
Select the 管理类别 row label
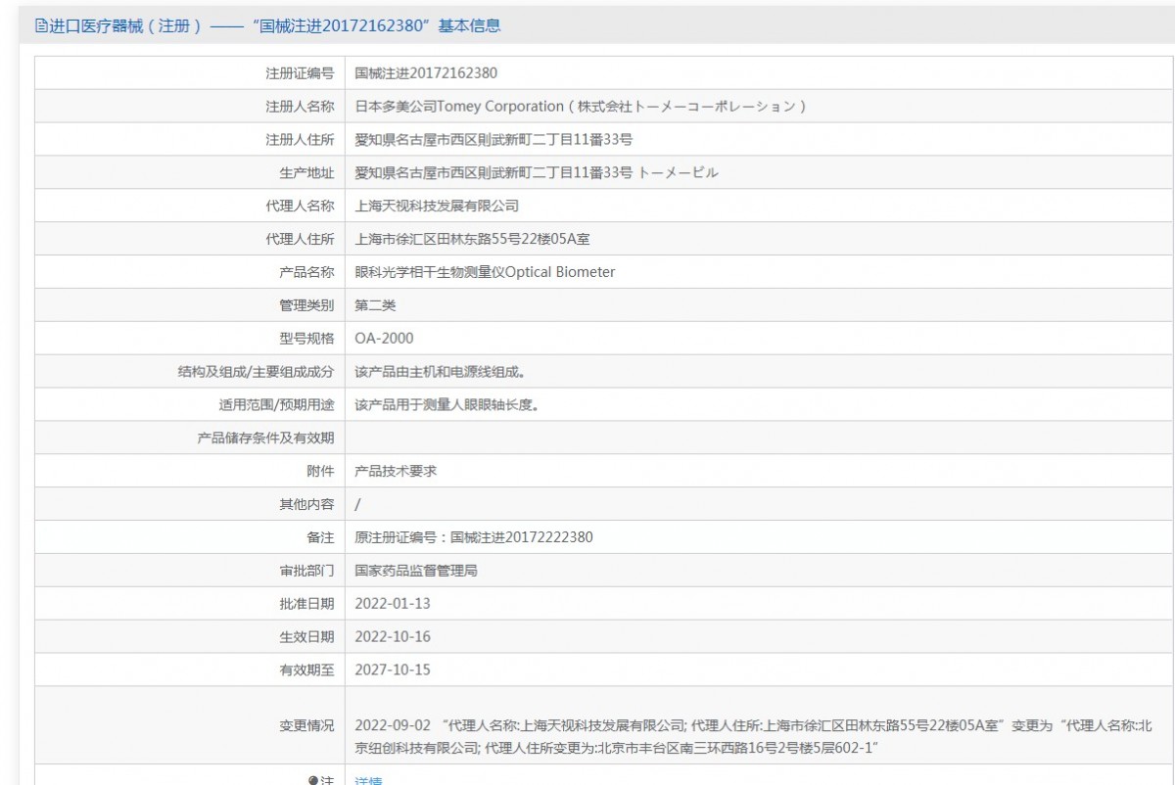pyautogui.click(x=306, y=305)
